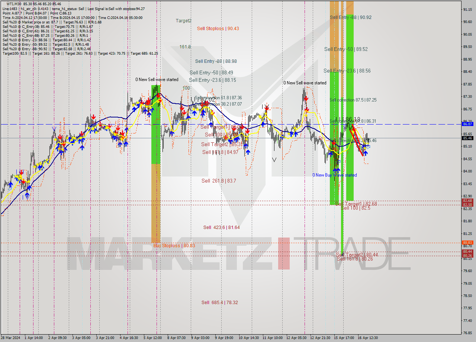Select the orange 80.83 price tag

point(467,243)
